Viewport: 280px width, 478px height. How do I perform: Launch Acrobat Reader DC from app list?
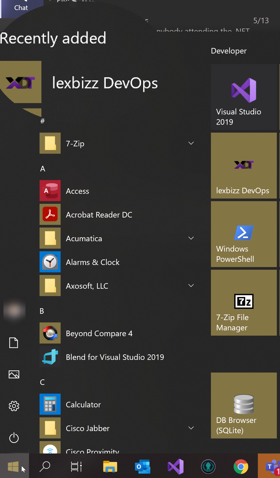(x=99, y=215)
